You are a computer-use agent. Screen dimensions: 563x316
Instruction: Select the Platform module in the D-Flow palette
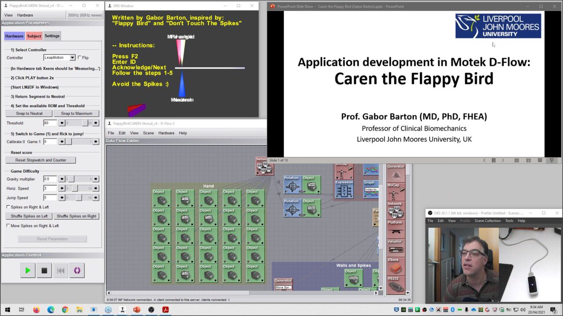coord(396,229)
